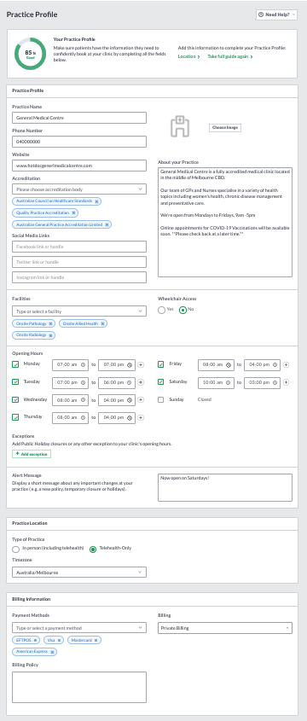Edit Saturday end time field
Viewport: 307px width, 721px height.
262,382
